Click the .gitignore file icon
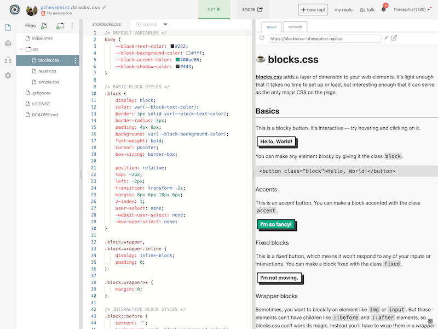Screen dimensions: 438x329 (x=28, y=93)
